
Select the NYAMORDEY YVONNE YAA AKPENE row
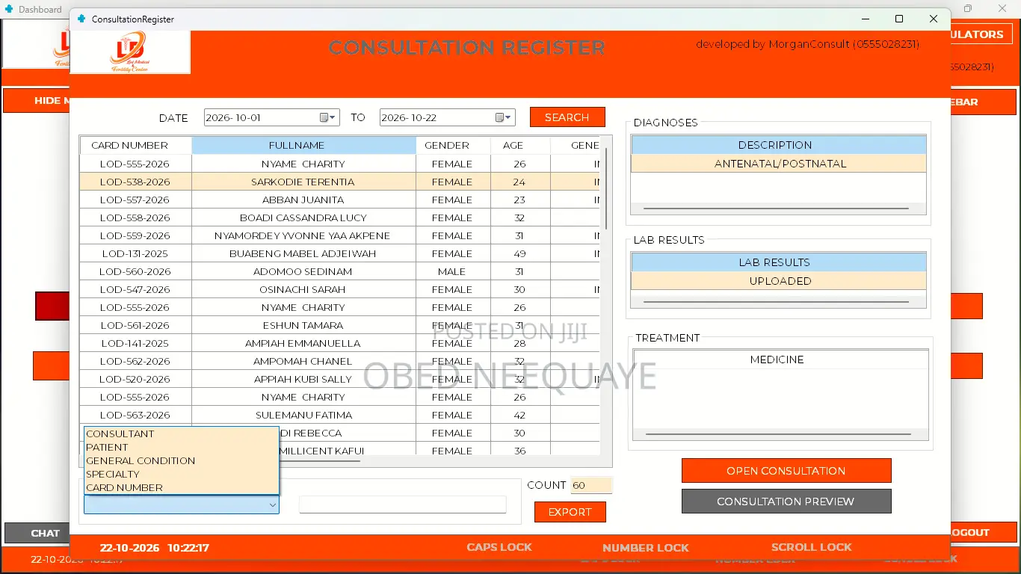(340, 235)
